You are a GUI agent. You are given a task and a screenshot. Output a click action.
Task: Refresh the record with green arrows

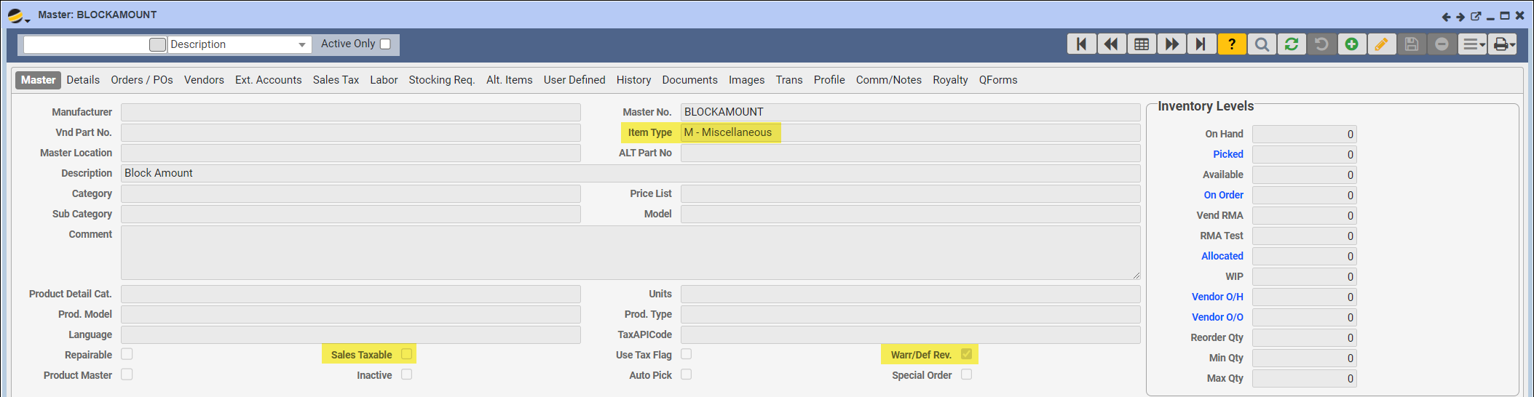(x=1292, y=44)
